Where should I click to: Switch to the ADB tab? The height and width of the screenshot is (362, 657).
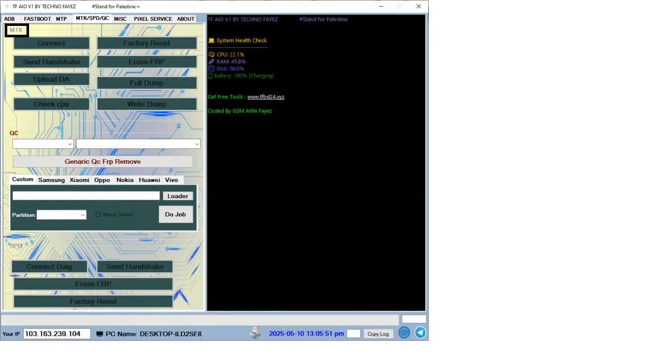click(10, 19)
